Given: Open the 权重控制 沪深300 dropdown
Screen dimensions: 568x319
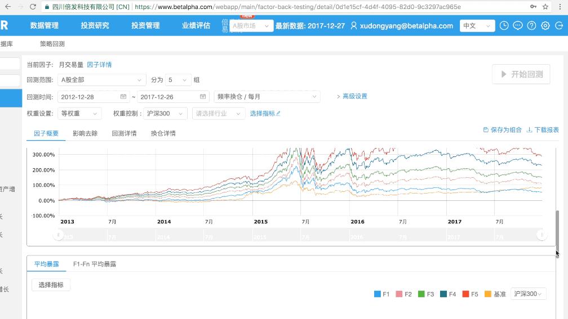Looking at the screenshot, I should tap(165, 114).
